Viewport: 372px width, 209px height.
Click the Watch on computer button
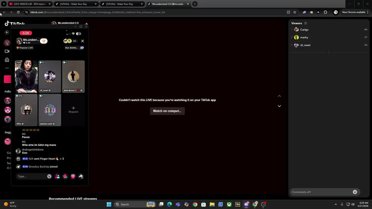167,111
